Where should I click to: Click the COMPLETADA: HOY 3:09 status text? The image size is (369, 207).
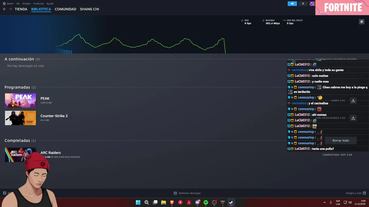337,155
